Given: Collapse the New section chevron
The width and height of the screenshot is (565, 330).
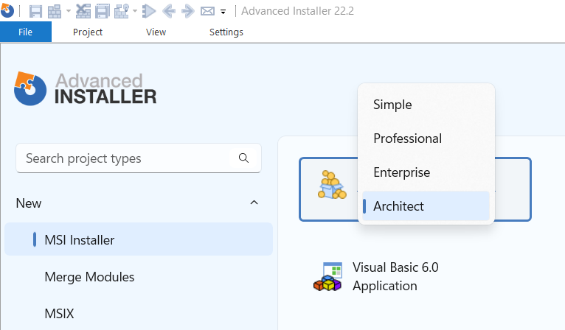Looking at the screenshot, I should coord(254,203).
